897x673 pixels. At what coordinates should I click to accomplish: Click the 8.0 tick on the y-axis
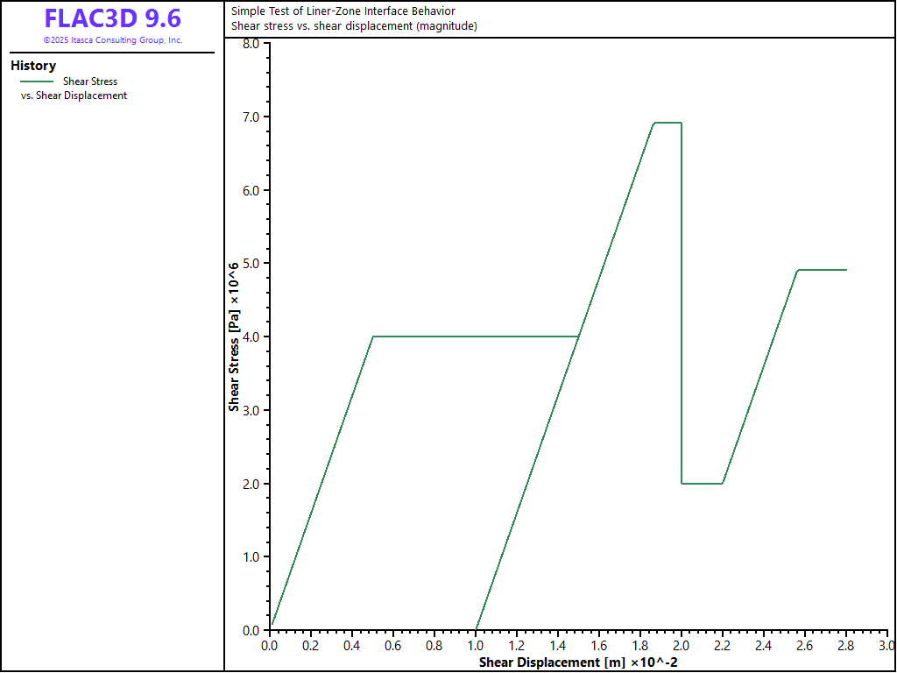pyautogui.click(x=251, y=44)
